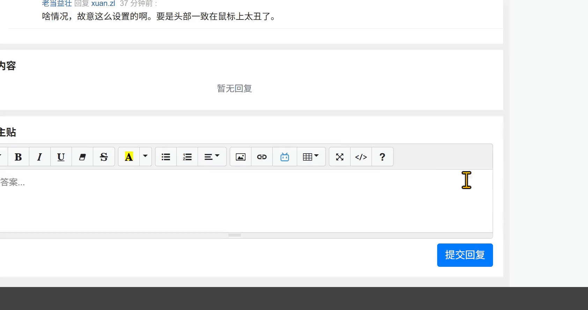Grab the editor resize handle bar
The image size is (588, 310).
[x=246, y=235]
